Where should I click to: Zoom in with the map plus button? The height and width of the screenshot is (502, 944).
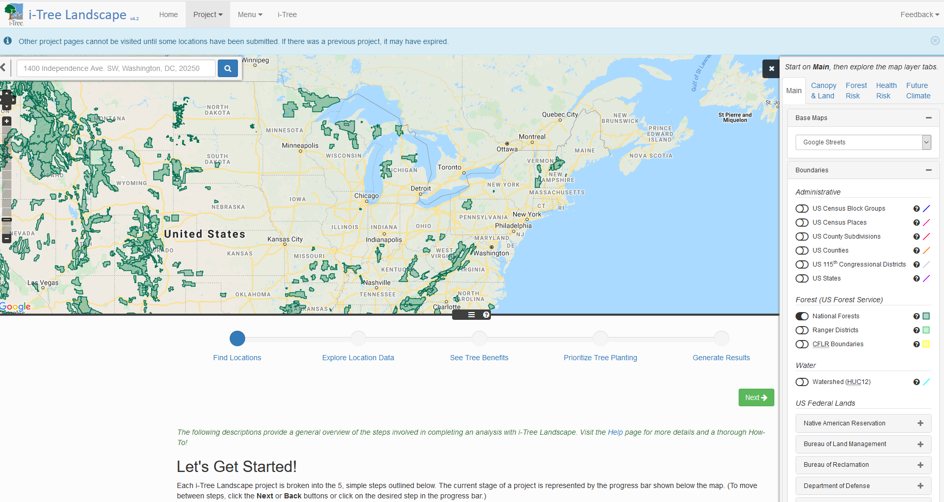coord(7,121)
